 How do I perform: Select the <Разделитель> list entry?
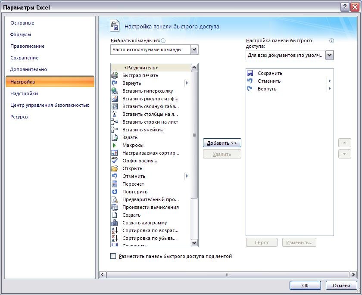click(x=151, y=68)
